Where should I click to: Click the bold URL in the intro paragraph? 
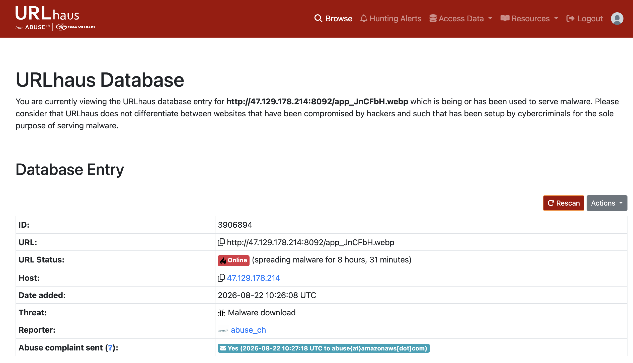(x=317, y=102)
